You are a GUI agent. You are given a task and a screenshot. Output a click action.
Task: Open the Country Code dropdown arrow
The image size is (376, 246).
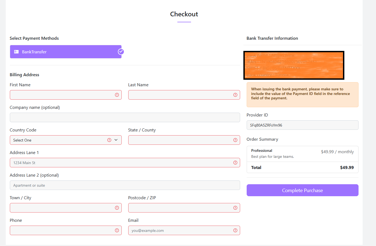pos(116,140)
